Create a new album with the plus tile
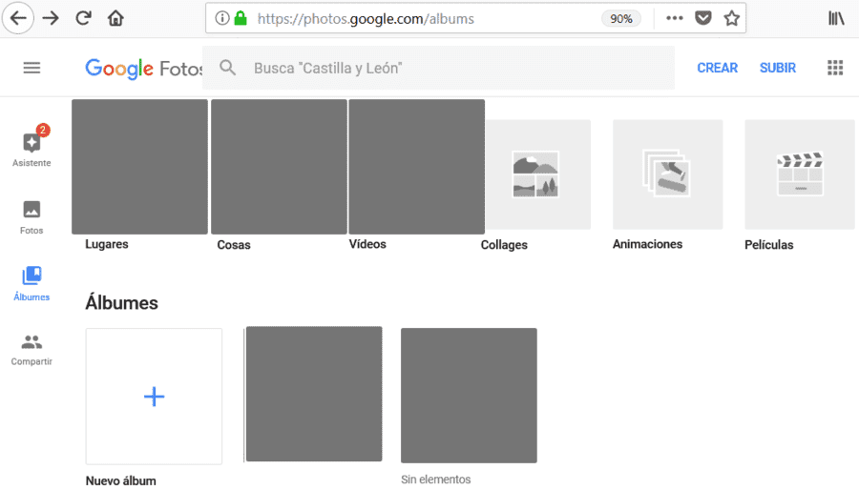859x490 pixels. point(154,397)
